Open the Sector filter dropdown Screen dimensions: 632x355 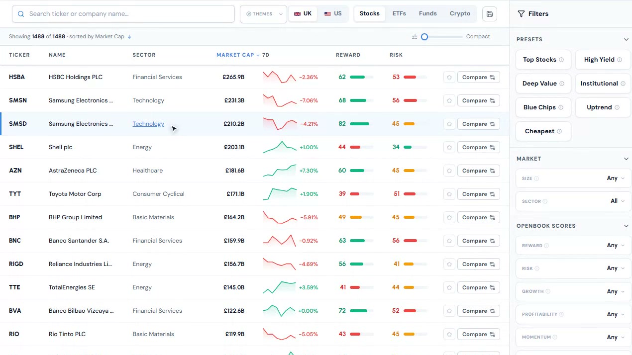point(573,201)
